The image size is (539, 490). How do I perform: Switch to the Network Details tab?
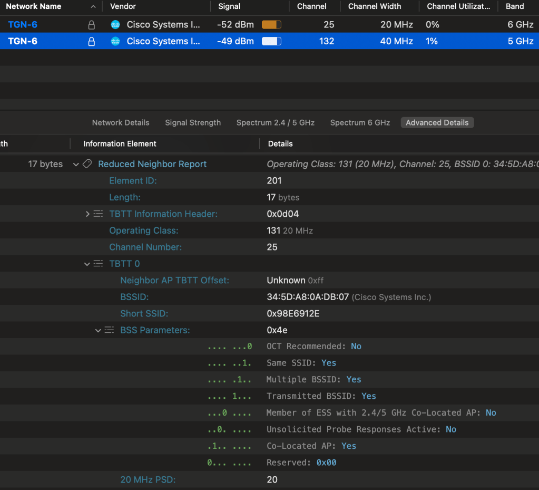(x=121, y=122)
